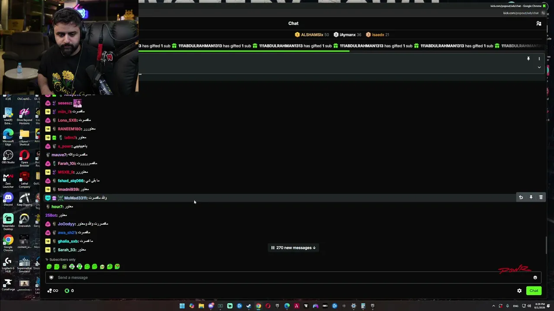
Task: Click the Kick points balance icon
Action: click(67, 291)
